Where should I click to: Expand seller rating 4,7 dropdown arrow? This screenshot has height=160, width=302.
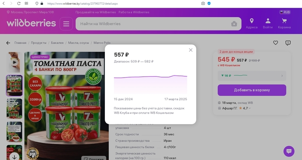(250, 108)
